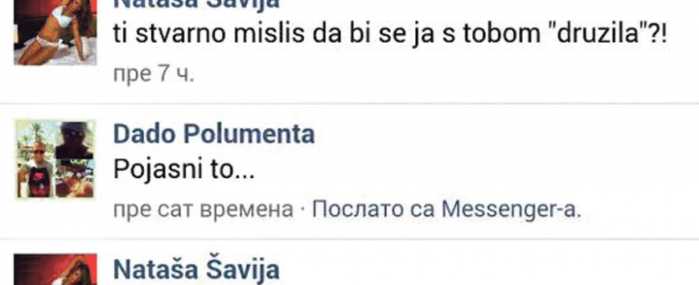Select the "Pojasni to..." comment text

(x=184, y=170)
